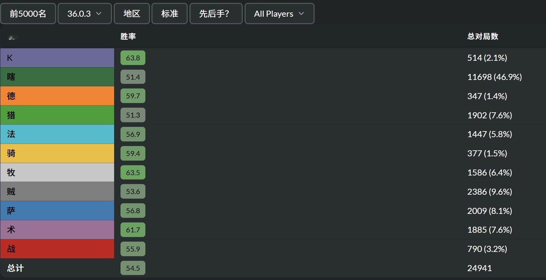Click the 61.7 winrate badge for 术
This screenshot has height=280, width=546.
[x=133, y=230]
